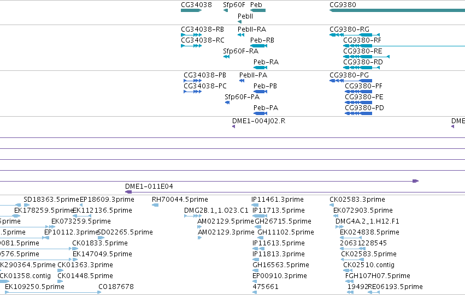This screenshot has width=465, height=295.
Task: Click DMG2B.1_1.O23.C1 label
Action: [x=216, y=210]
